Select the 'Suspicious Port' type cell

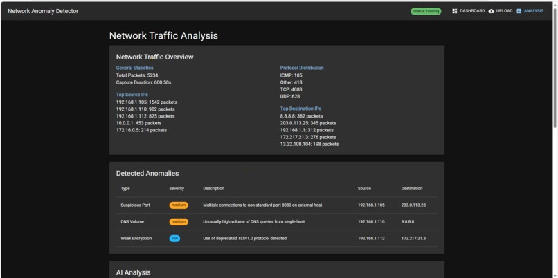[x=135, y=205]
